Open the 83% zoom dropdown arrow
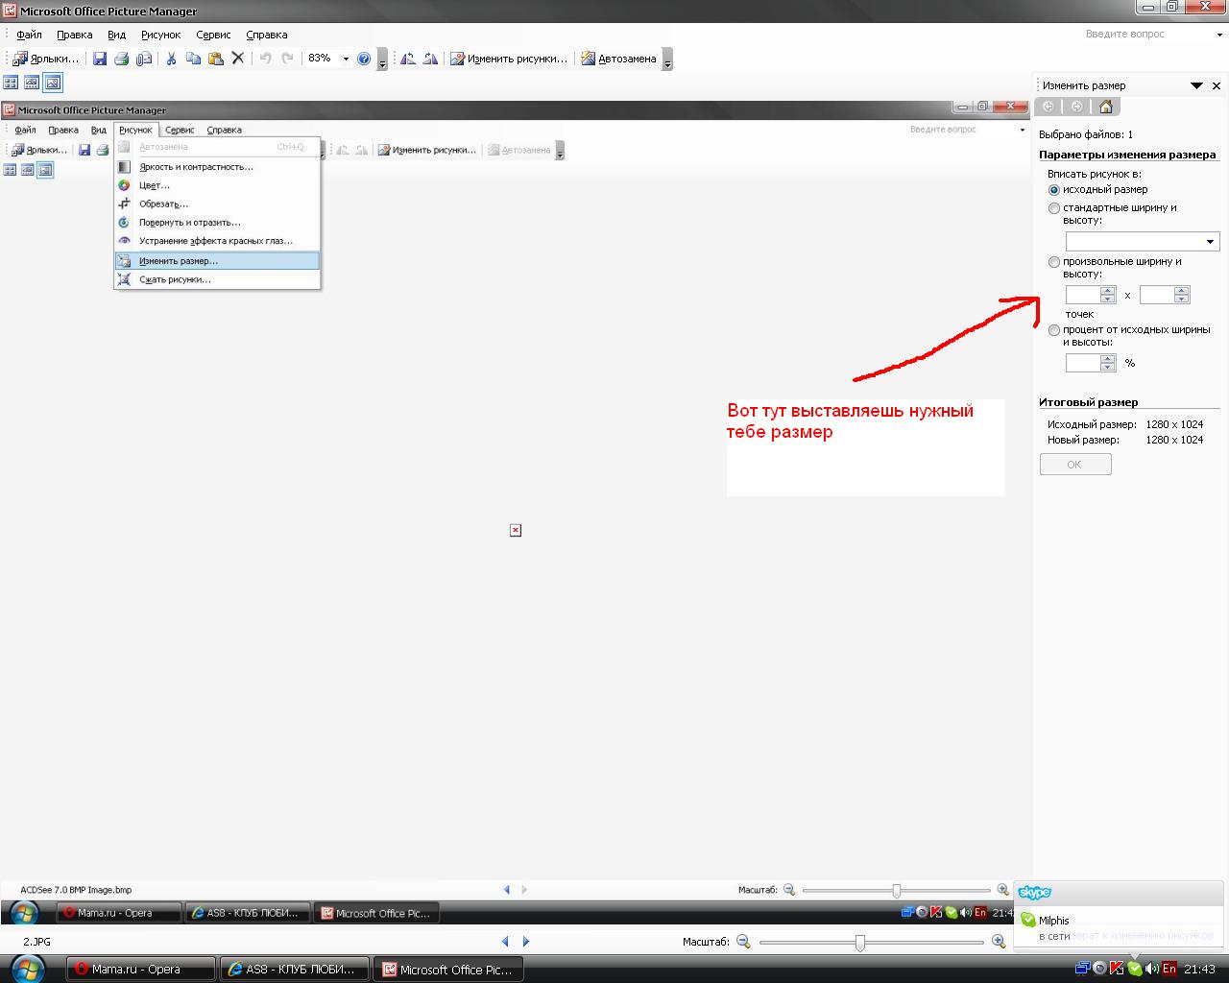Image resolution: width=1229 pixels, height=983 pixels. 346,59
